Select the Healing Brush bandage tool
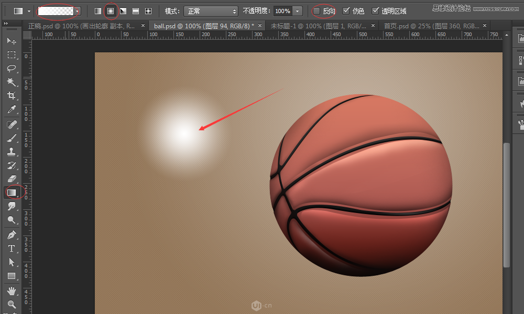Viewport: 524px width, 314px height. tap(12, 125)
